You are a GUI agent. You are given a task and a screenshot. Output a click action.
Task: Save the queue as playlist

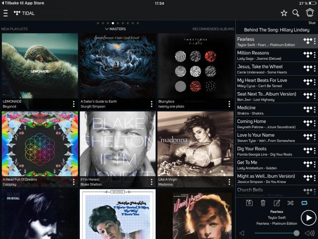click(x=249, y=203)
